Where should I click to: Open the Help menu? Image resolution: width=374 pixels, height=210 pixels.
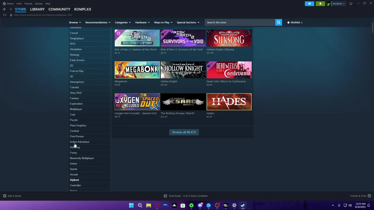pos(48,3)
